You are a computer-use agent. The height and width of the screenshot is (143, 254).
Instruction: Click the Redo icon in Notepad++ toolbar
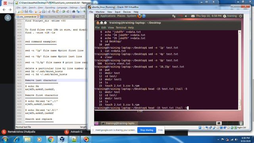(x=68, y=12)
